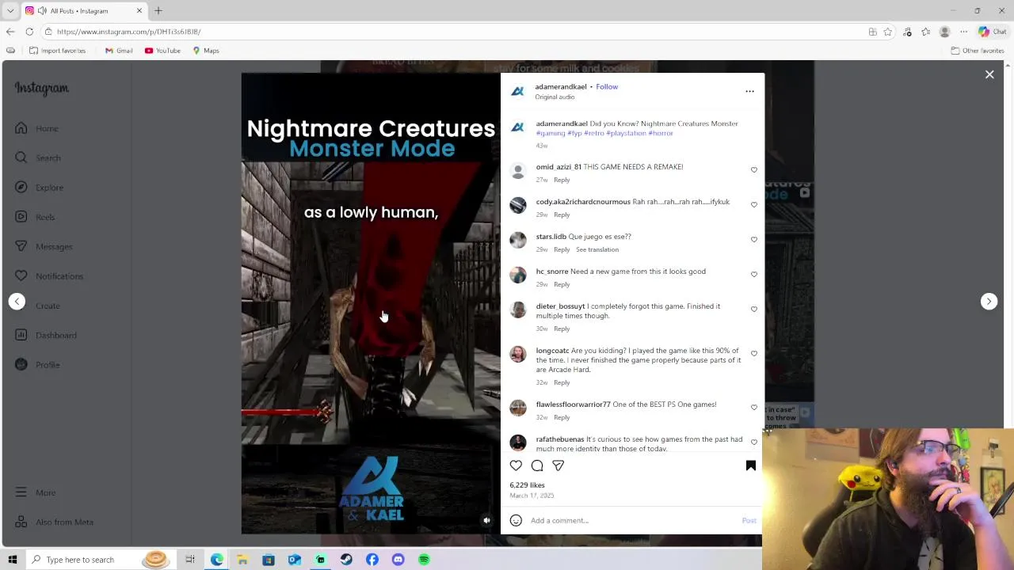Click Create new post icon
Image resolution: width=1014 pixels, height=570 pixels.
tap(21, 306)
